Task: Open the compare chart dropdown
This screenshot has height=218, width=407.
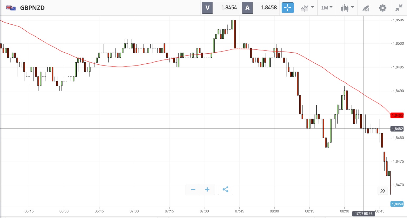Action: click(x=307, y=8)
